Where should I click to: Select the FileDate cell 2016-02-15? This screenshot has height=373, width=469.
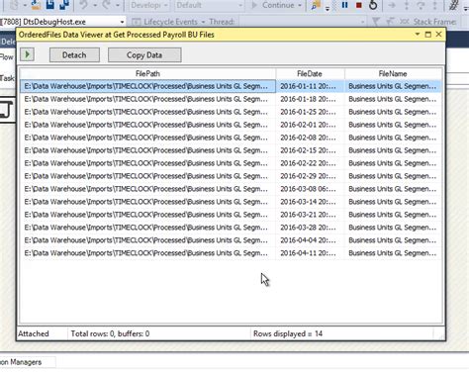pos(310,150)
